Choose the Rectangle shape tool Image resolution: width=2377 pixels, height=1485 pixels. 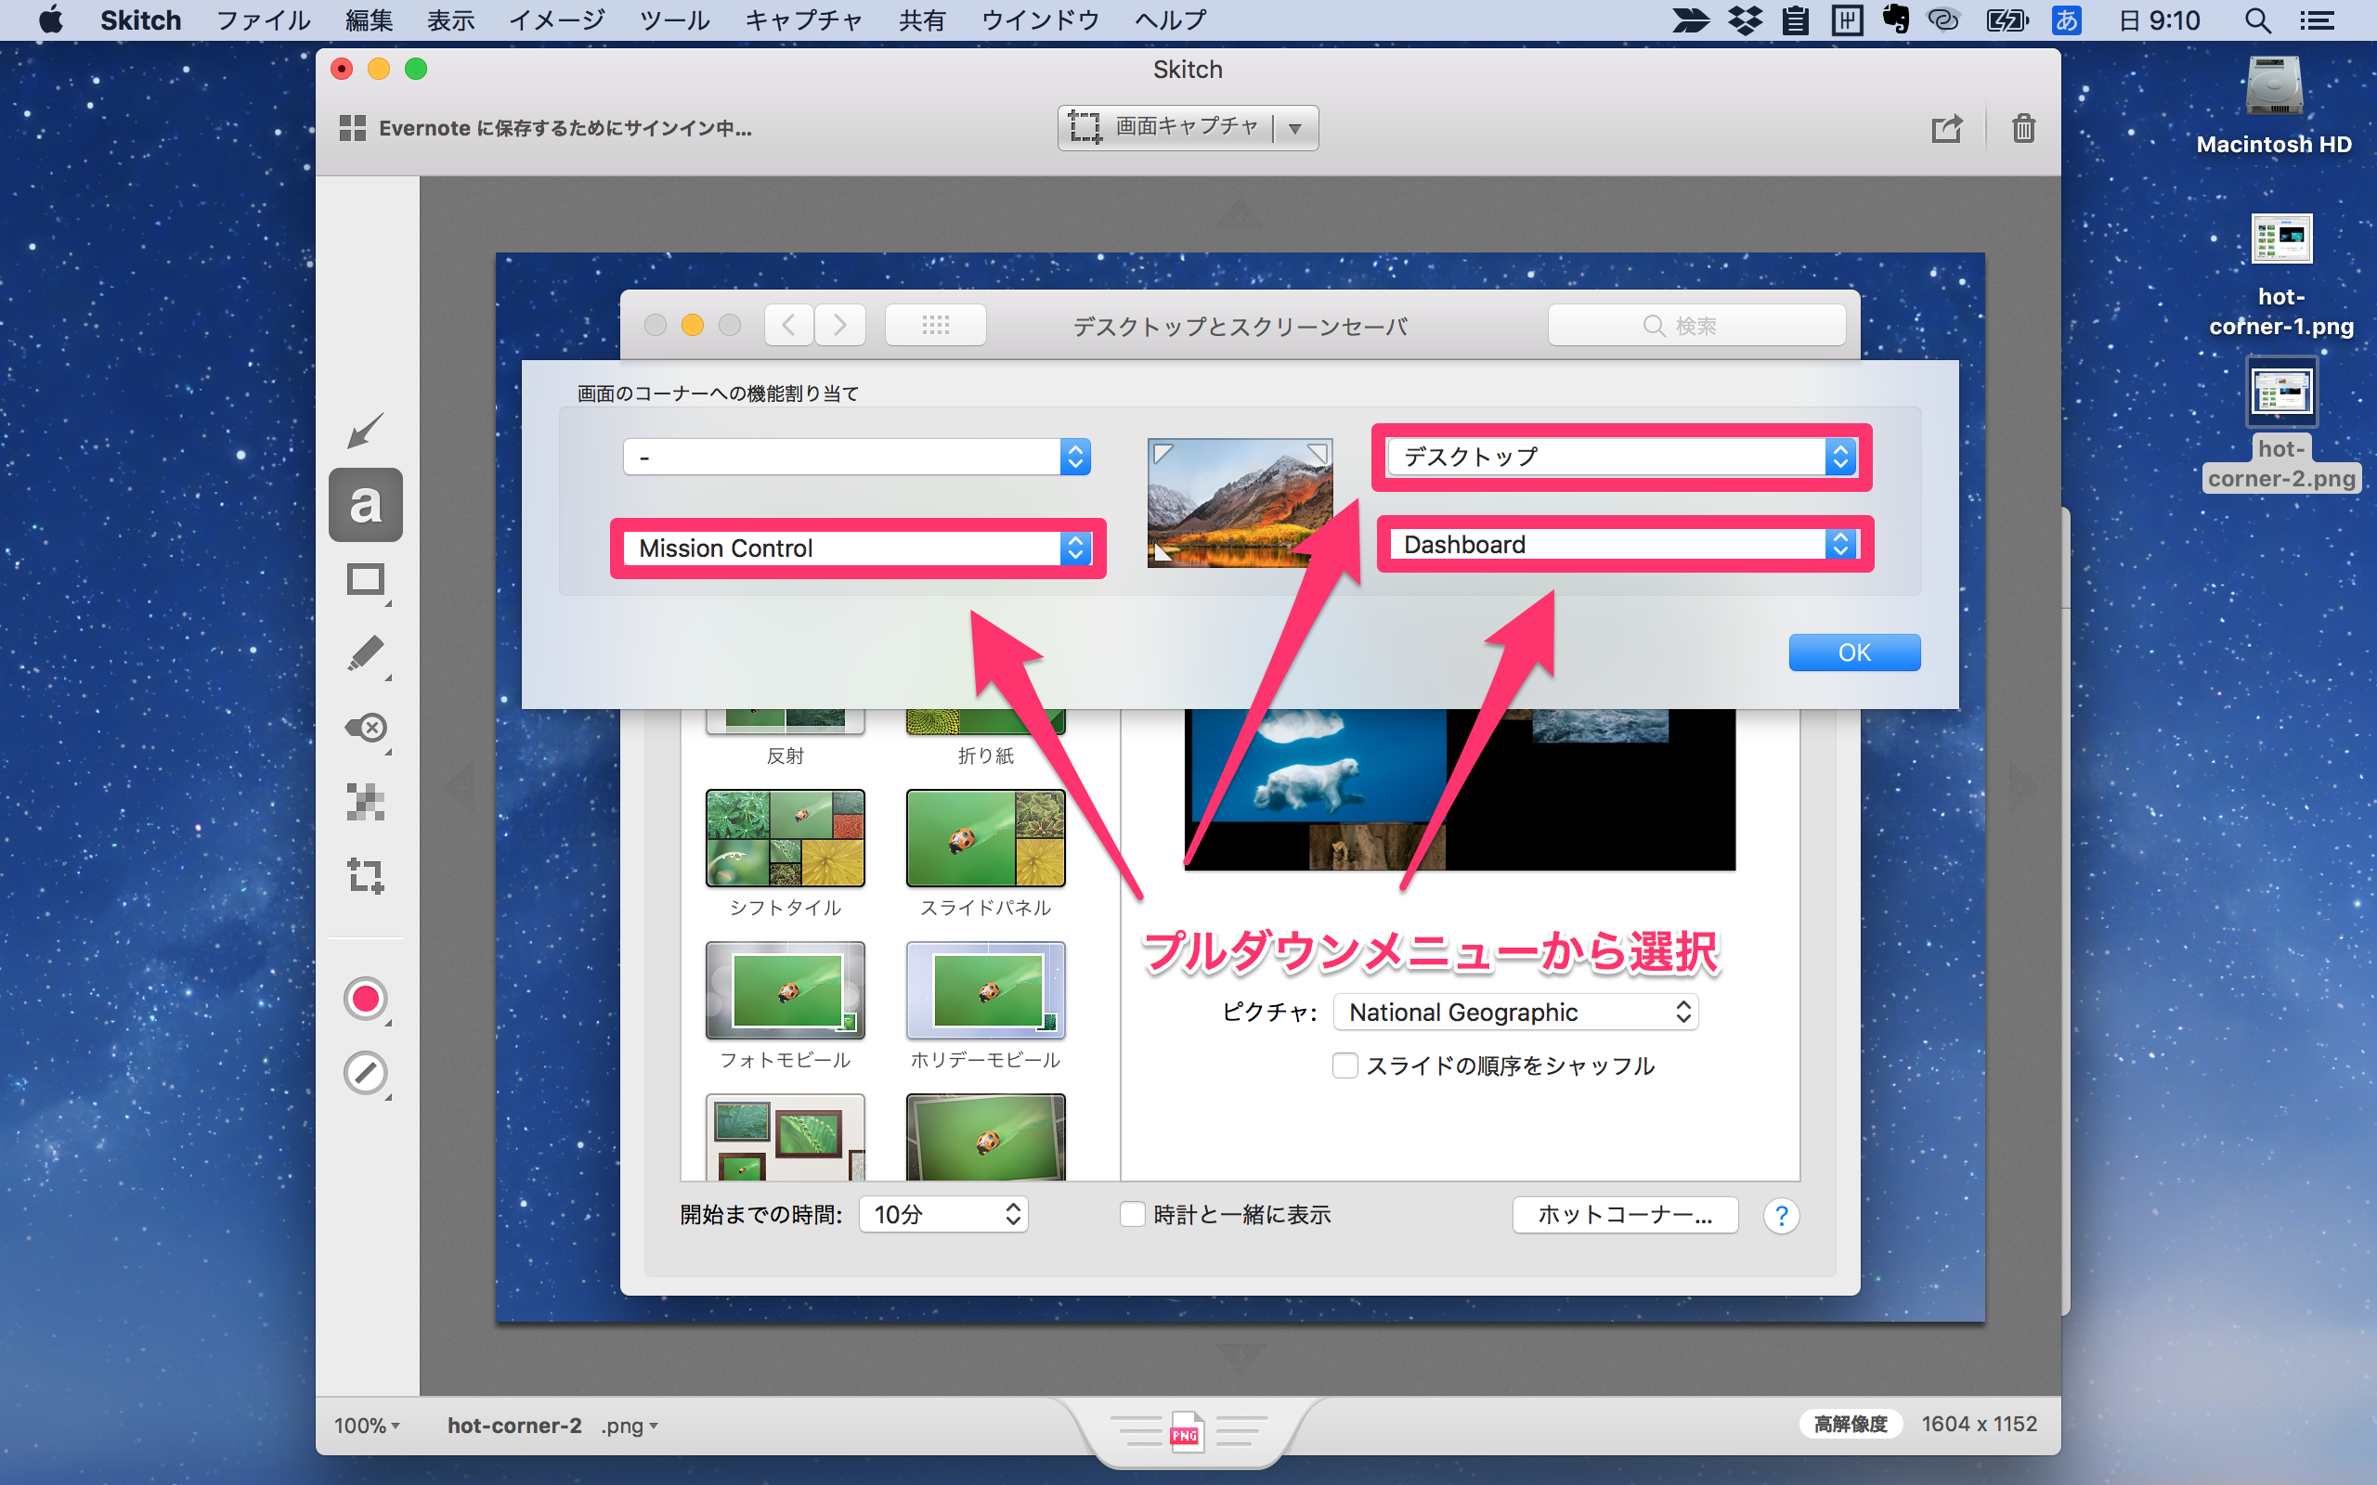[366, 579]
